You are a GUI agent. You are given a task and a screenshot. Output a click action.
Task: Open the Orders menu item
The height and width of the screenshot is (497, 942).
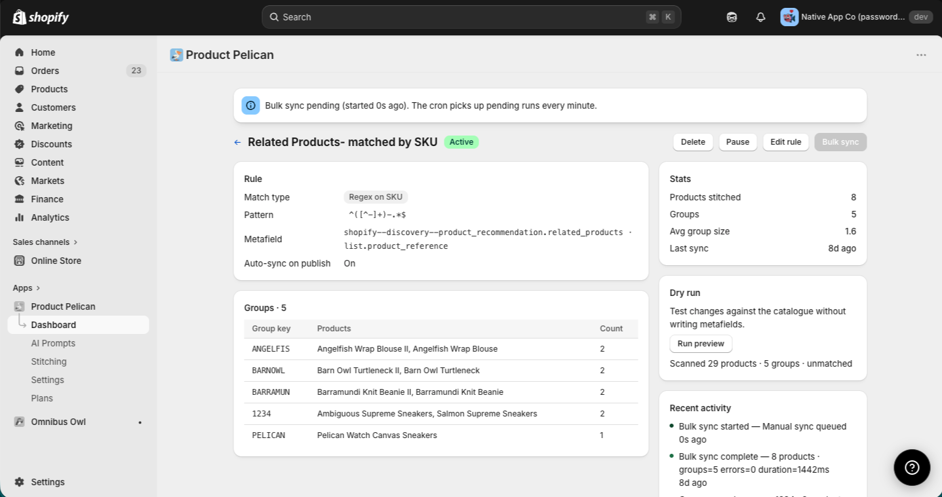(79, 71)
